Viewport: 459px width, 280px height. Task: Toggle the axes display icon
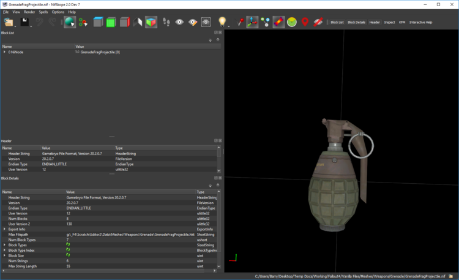tap(252, 22)
